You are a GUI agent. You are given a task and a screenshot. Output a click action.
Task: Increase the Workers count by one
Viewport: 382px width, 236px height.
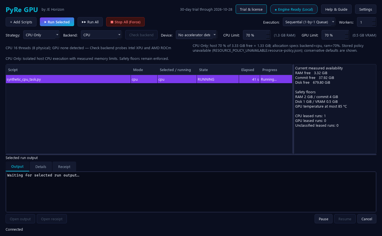374,20
